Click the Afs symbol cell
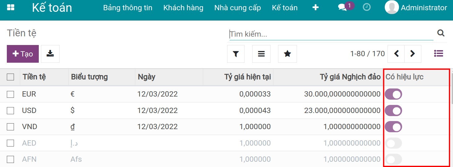This screenshot has height=167, width=453. [x=76, y=159]
